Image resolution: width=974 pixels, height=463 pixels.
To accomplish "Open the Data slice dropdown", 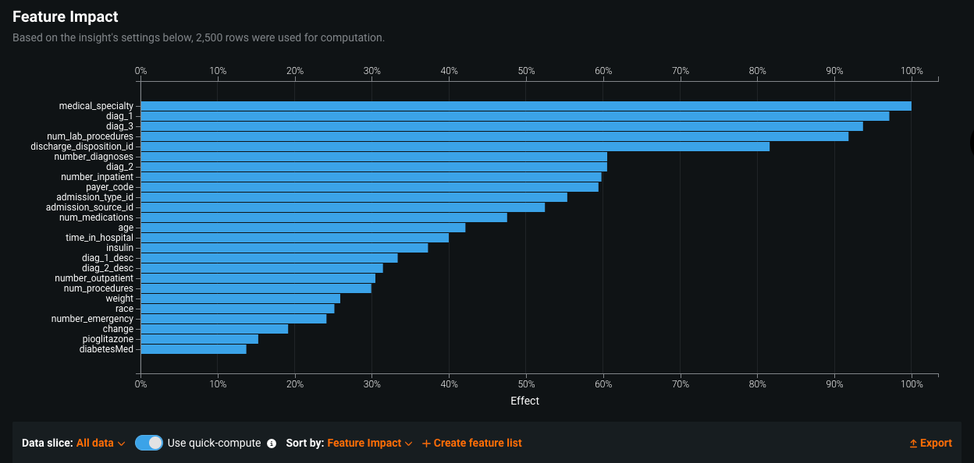I will tap(101, 443).
